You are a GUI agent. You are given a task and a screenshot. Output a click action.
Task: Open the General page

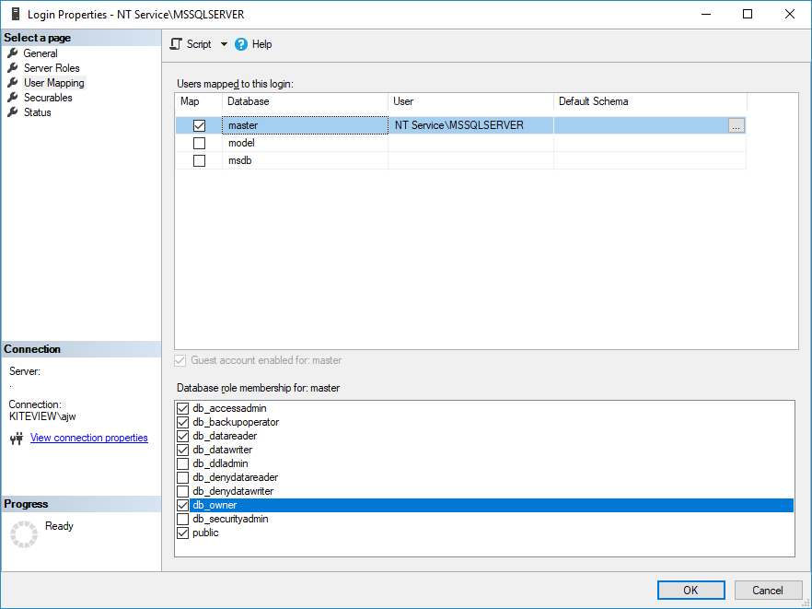41,53
